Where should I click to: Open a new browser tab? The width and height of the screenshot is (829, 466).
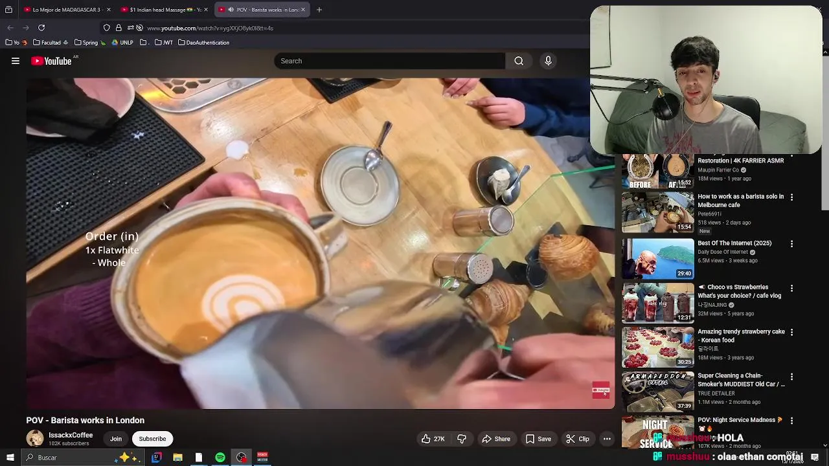click(319, 10)
